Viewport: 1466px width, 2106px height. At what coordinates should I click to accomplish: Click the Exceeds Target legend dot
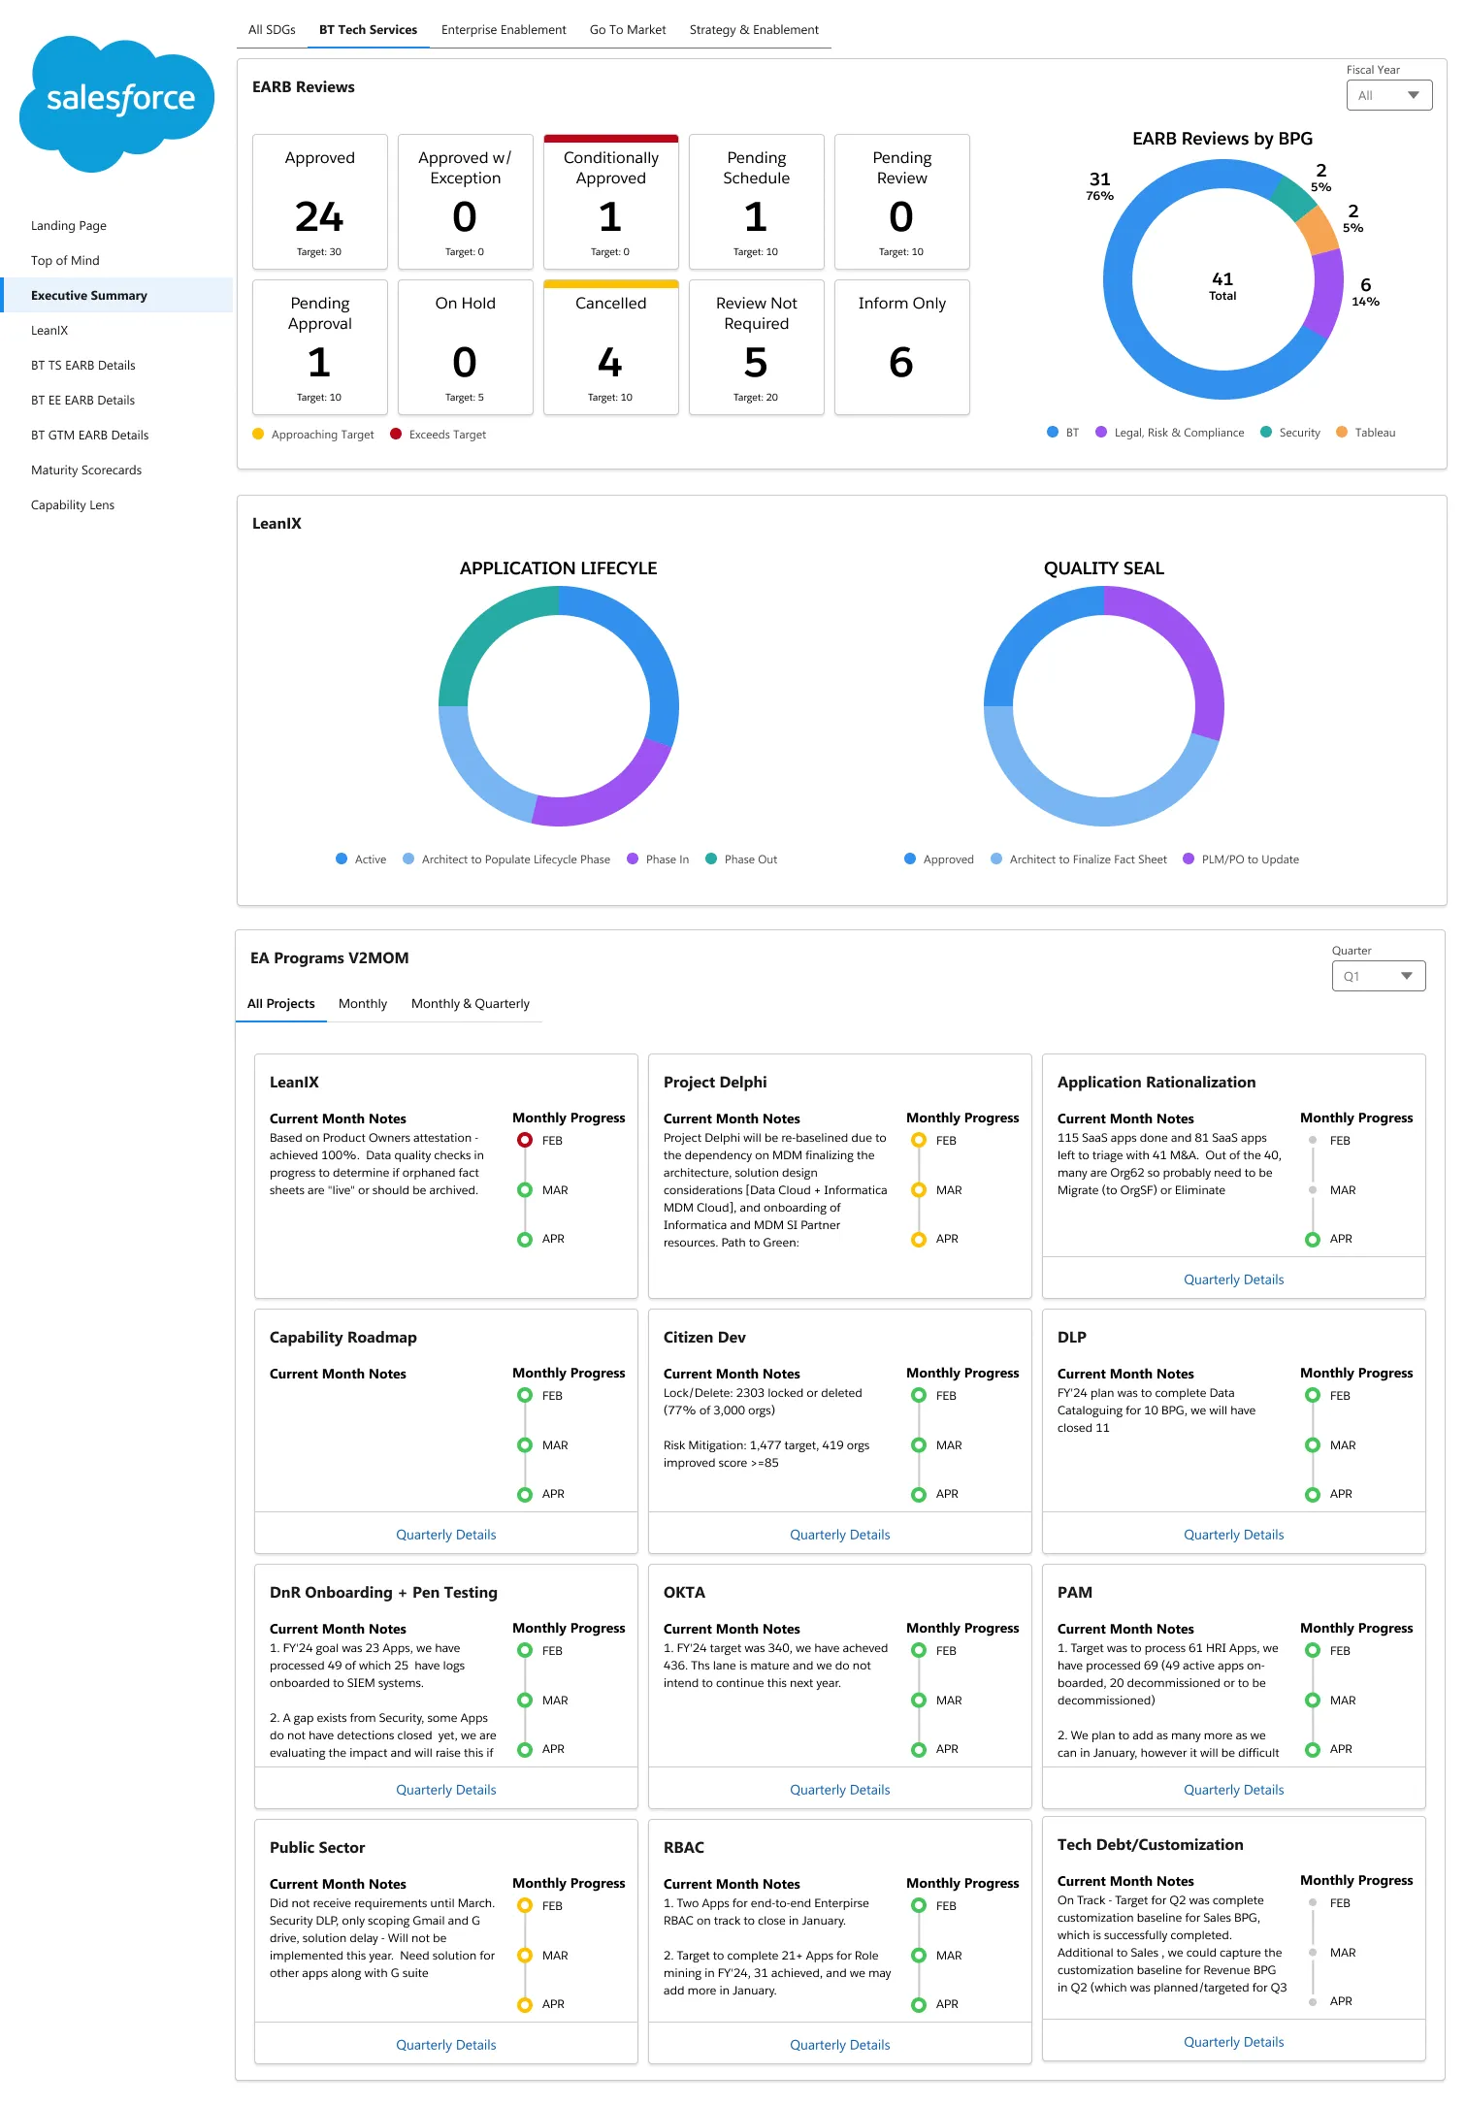pyautogui.click(x=396, y=435)
